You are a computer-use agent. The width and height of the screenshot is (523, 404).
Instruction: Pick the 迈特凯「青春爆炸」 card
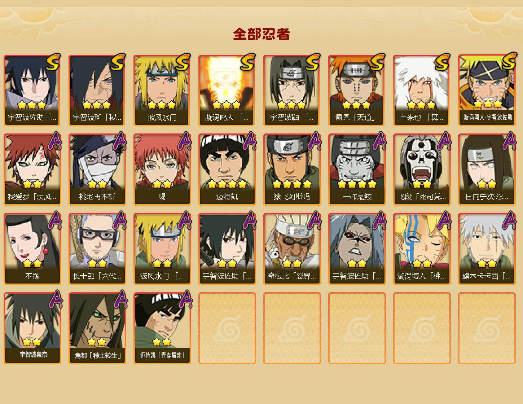tap(162, 328)
